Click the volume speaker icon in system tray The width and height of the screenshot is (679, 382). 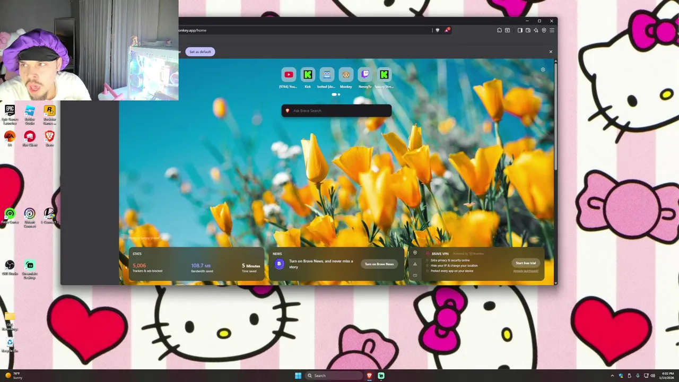tap(652, 376)
